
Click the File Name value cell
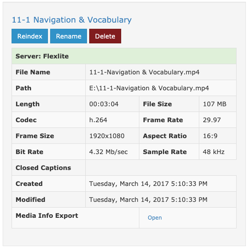pyautogui.click(x=161, y=72)
